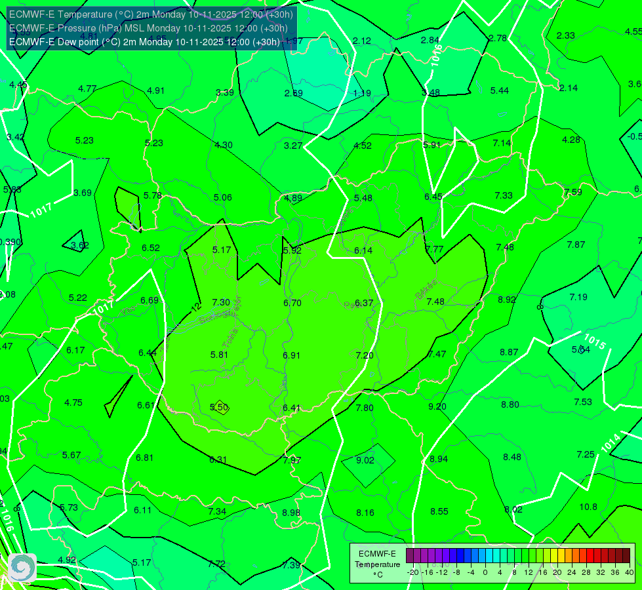
Task: Click the 9.02 temperature value
Action: [365, 460]
